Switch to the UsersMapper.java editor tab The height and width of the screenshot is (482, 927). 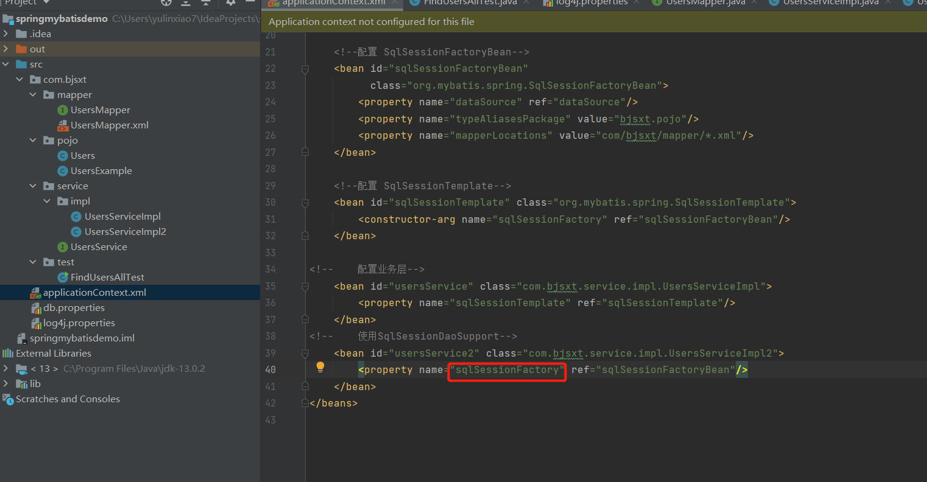(x=705, y=2)
